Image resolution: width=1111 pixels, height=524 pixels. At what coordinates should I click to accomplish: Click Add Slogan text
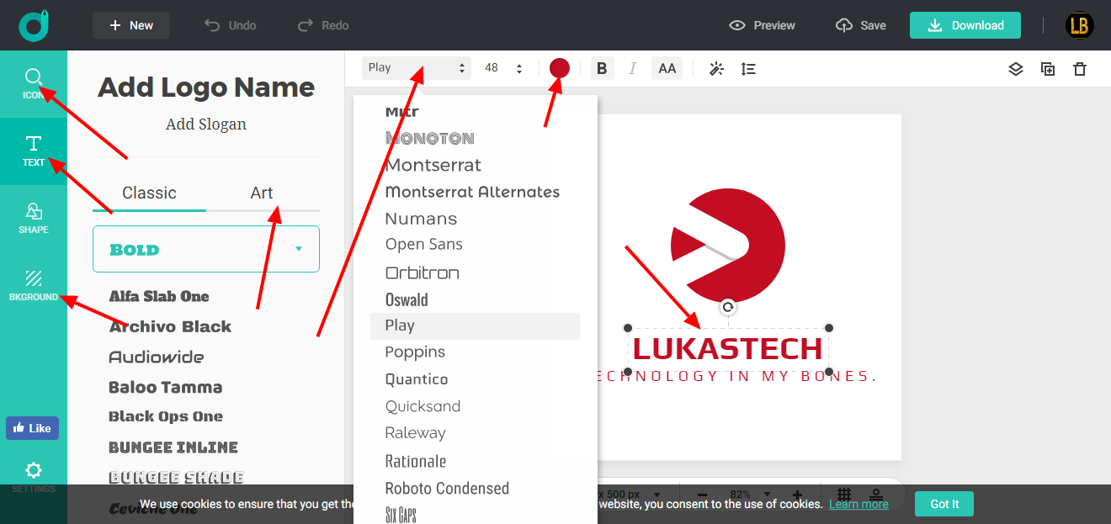[x=206, y=124]
